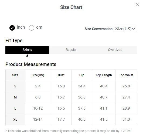The height and width of the screenshot is (138, 143).
Task: Click the Size(US) column header
Action: click(38, 75)
